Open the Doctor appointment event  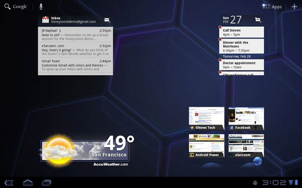tap(241, 64)
